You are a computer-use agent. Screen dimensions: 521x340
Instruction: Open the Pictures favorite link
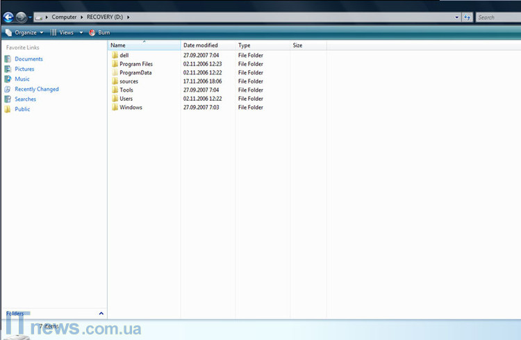24,69
